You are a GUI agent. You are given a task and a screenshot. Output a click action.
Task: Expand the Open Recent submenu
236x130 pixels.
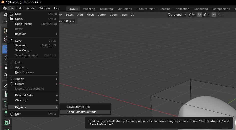pos(33,24)
